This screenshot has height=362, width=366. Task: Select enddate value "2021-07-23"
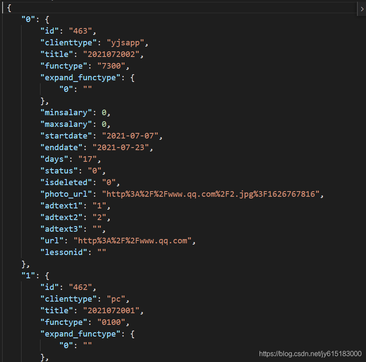[x=121, y=148]
